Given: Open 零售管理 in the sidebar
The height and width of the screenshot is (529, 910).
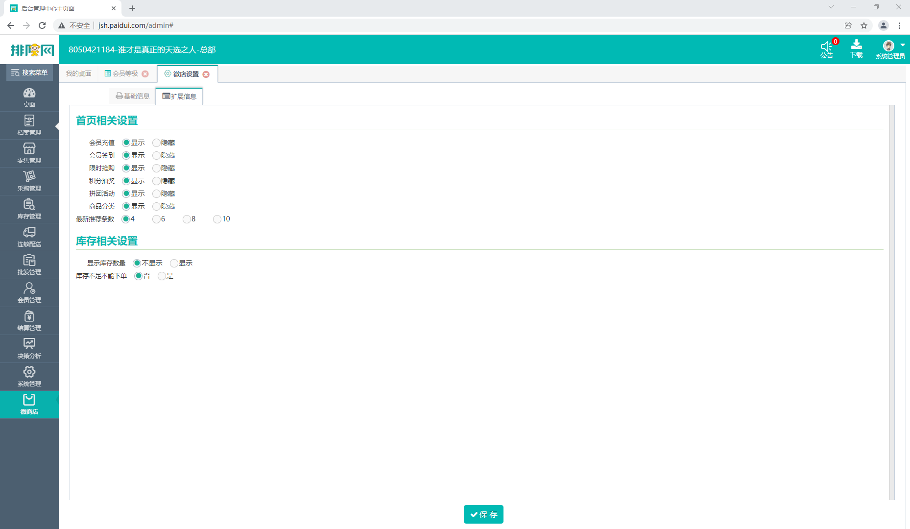Looking at the screenshot, I should tap(29, 153).
